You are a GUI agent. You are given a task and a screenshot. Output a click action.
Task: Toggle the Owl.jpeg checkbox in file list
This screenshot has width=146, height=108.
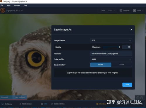2,104
